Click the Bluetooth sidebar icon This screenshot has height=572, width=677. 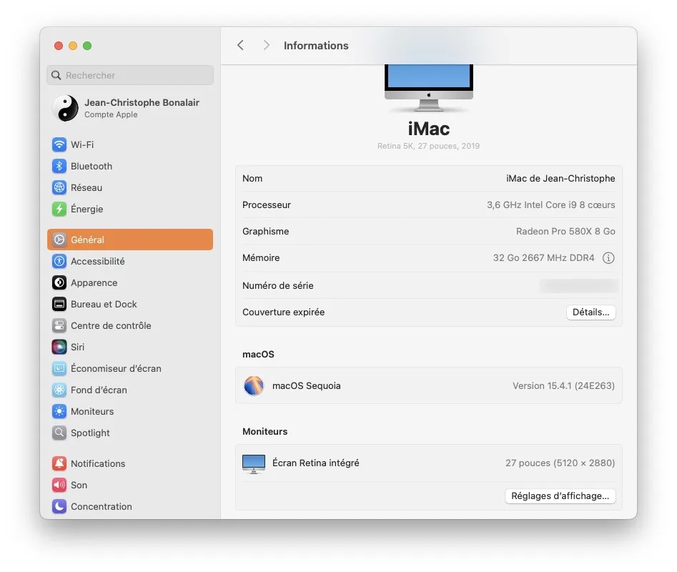[x=59, y=166]
